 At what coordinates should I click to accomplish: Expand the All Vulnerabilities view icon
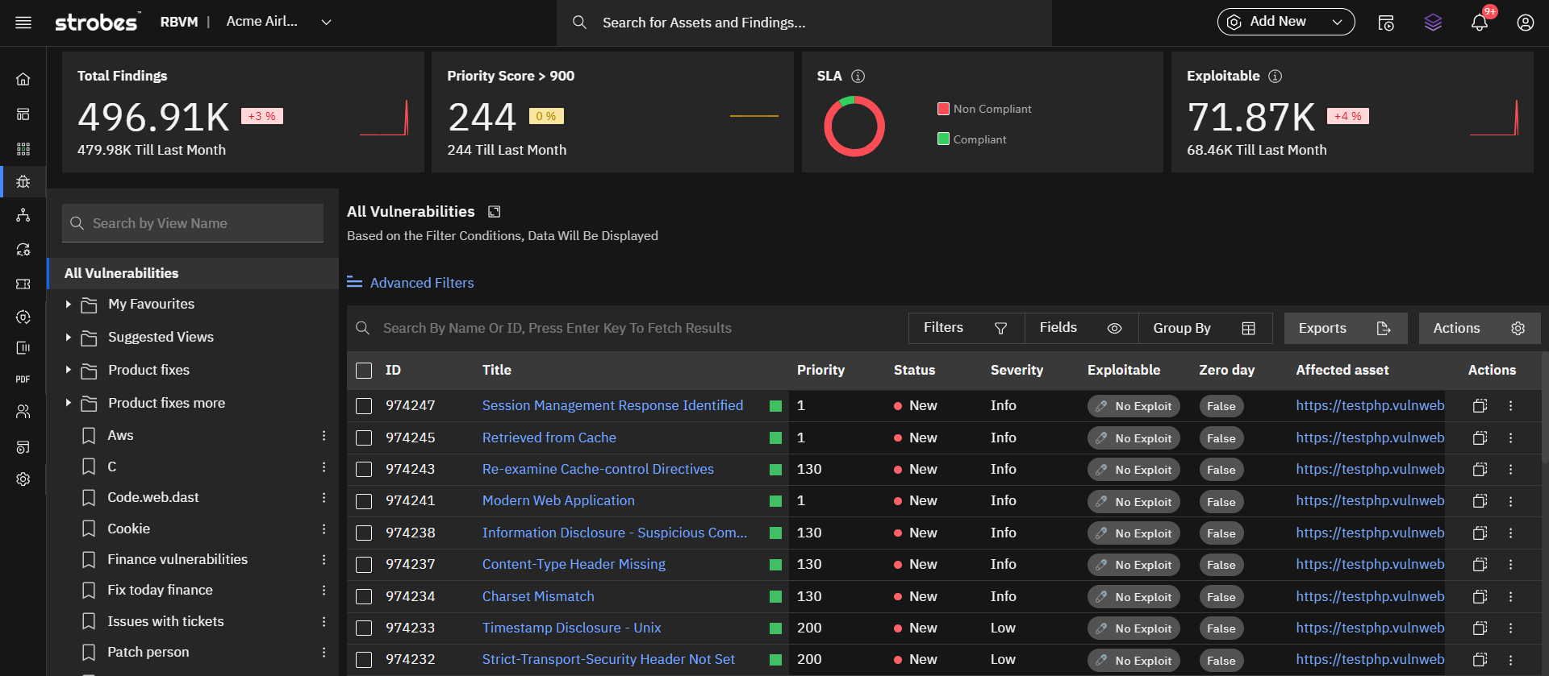pyautogui.click(x=494, y=212)
